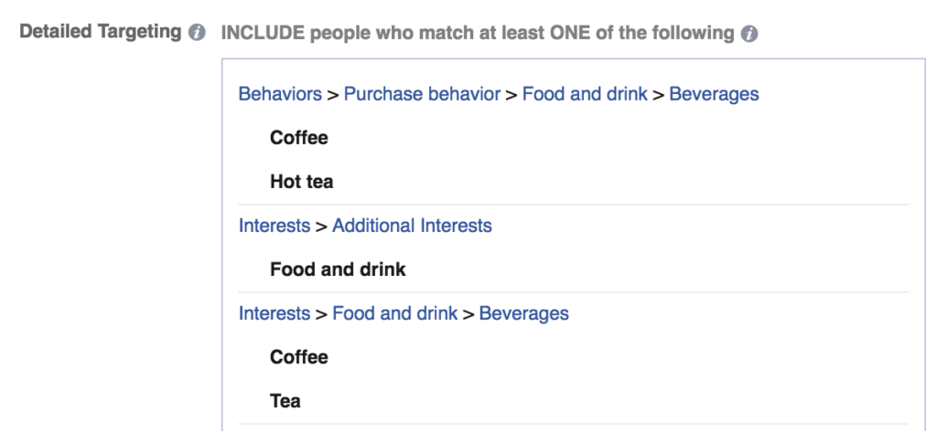Select Coffee under Purchase behavior Beverages
Image resolution: width=937 pixels, height=431 pixels.
pyautogui.click(x=299, y=138)
